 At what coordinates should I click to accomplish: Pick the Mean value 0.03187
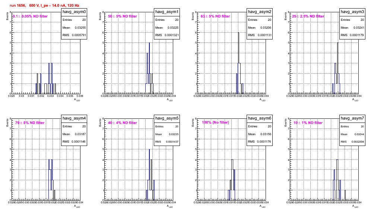(x=80, y=134)
